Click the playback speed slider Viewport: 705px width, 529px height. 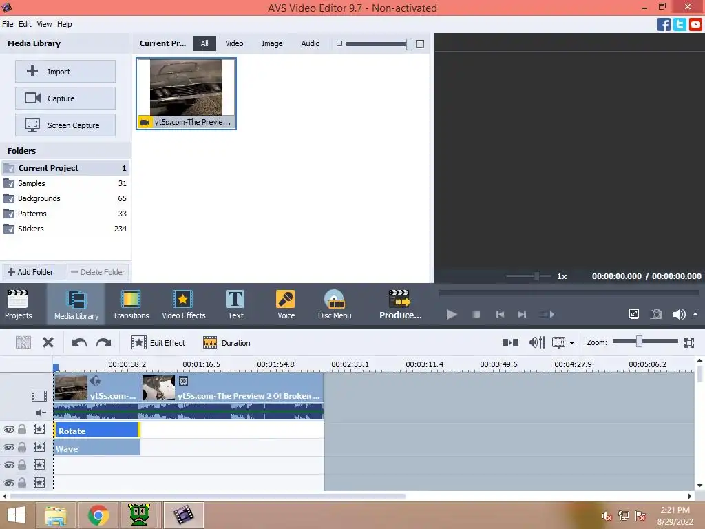[x=536, y=276]
